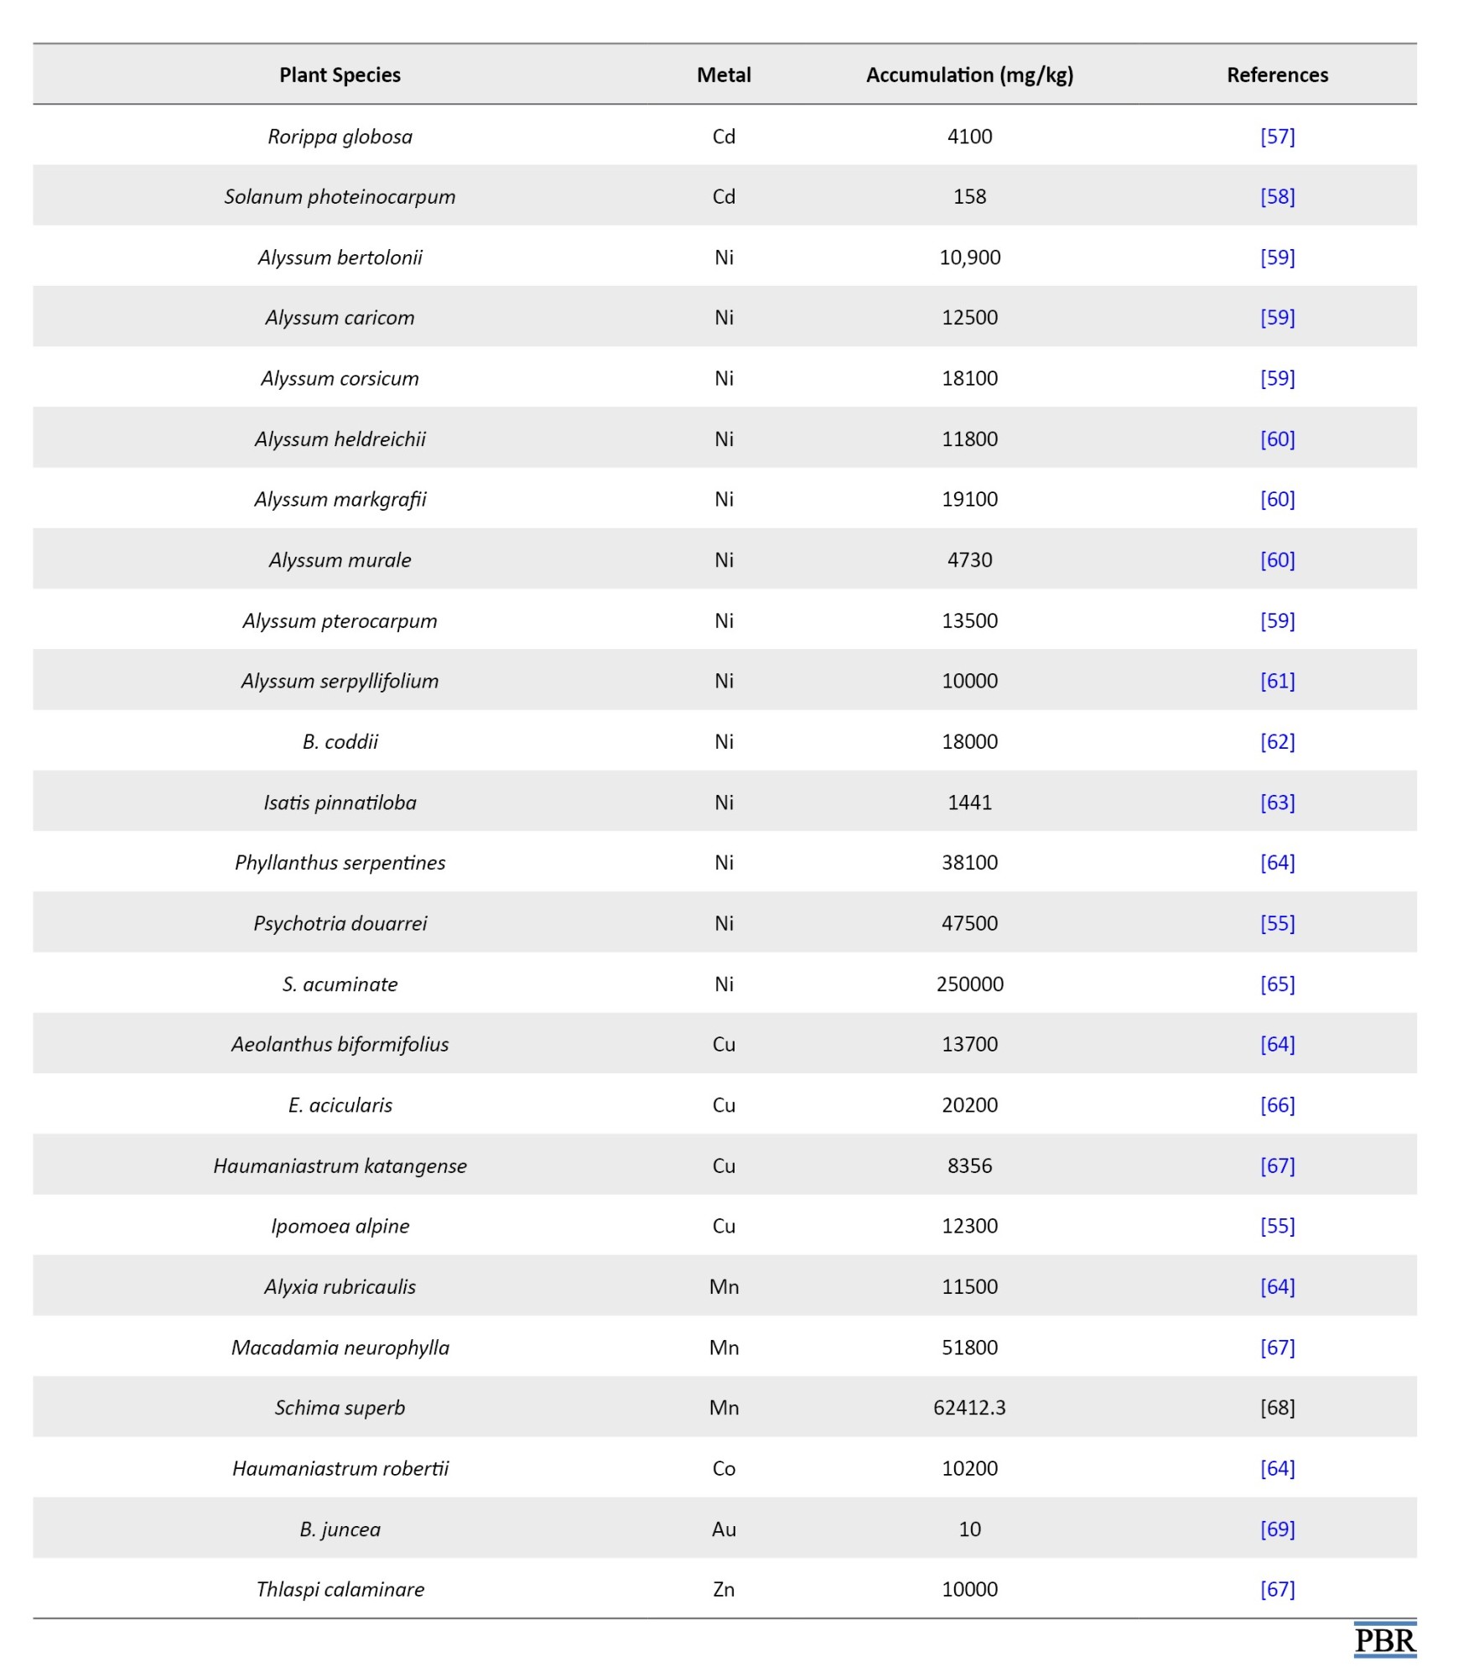The height and width of the screenshot is (1677, 1469).
Task: Select the Schima superb species cell
Action: 340,1407
